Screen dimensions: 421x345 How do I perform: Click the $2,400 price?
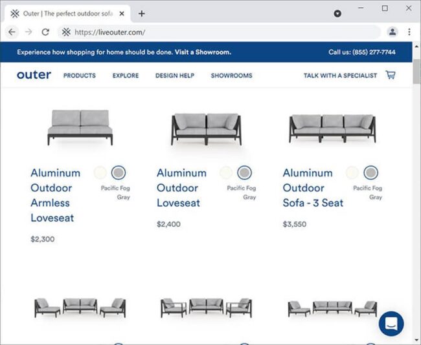[168, 224]
